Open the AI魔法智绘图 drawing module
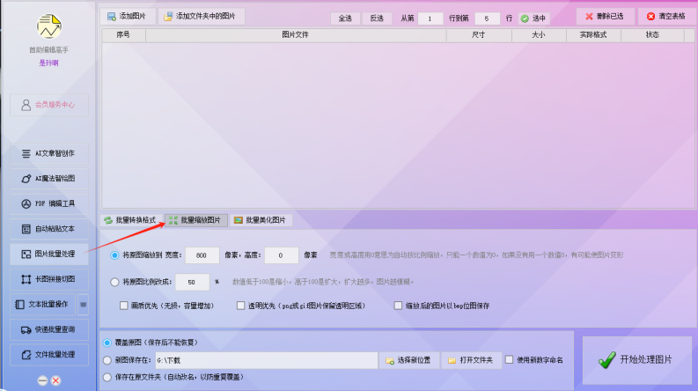Viewport: 698px width, 391px height. (49, 179)
